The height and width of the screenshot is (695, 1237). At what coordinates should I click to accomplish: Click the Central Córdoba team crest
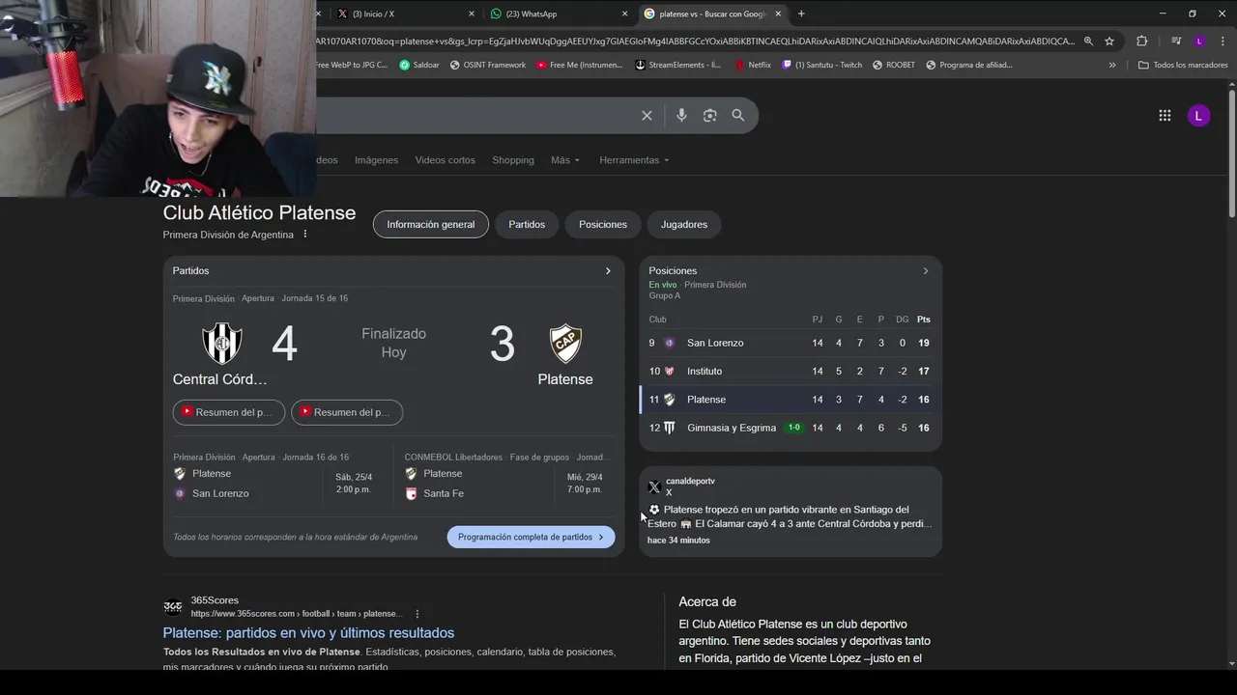point(221,343)
